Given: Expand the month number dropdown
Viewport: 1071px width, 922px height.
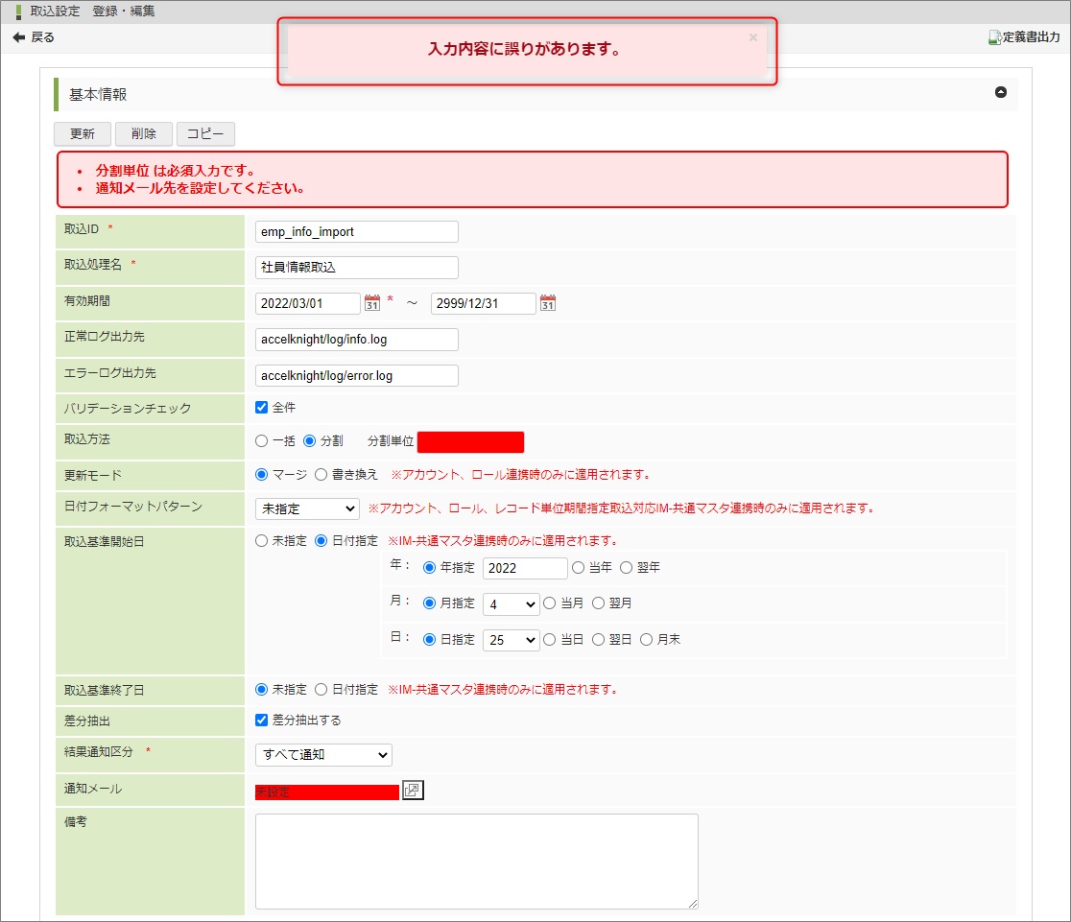Looking at the screenshot, I should [x=511, y=604].
